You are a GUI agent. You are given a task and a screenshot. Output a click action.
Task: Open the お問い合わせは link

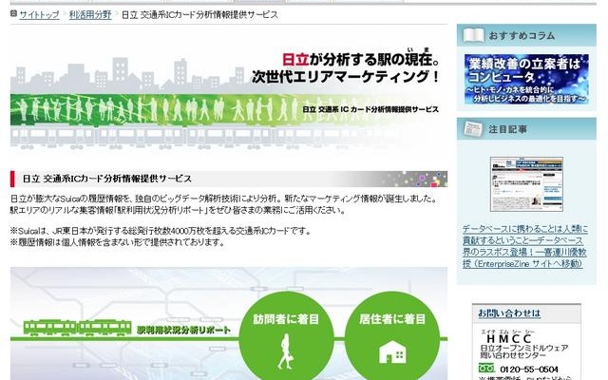tap(509, 313)
